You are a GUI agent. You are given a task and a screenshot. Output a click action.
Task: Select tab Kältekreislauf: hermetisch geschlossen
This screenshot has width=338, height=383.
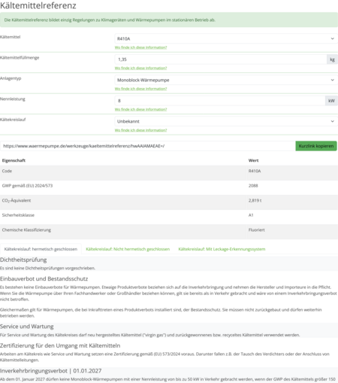click(41, 249)
